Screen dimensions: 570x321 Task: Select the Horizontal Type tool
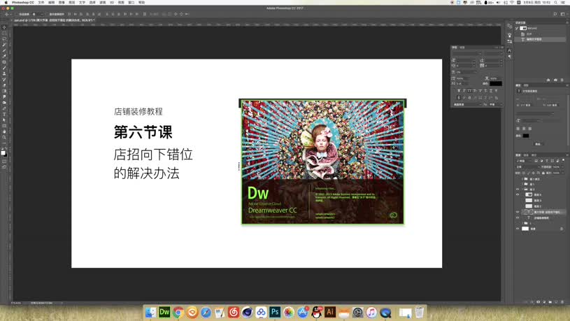coord(4,114)
